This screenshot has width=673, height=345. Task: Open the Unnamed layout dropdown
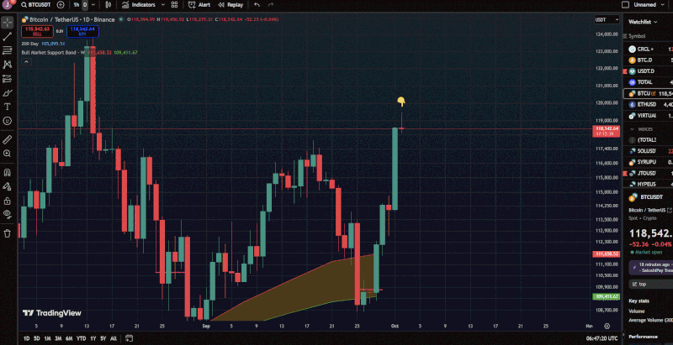648,5
